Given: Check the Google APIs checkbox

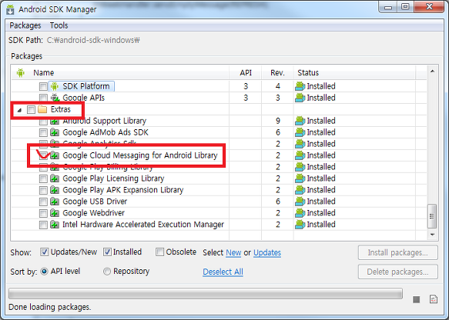Looking at the screenshot, I should point(43,98).
